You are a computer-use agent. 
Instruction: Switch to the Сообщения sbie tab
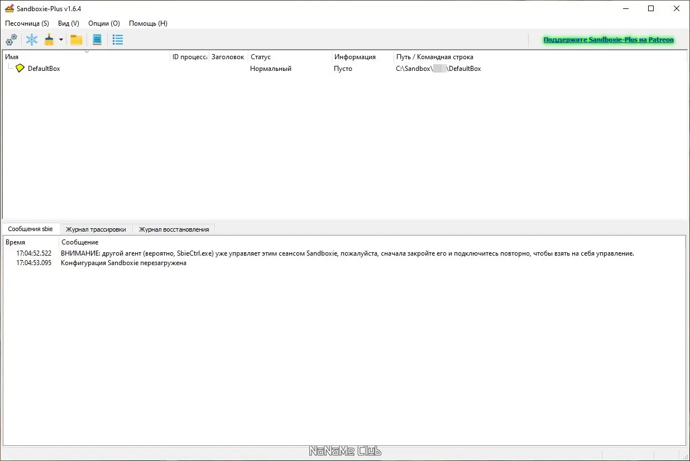(x=31, y=229)
